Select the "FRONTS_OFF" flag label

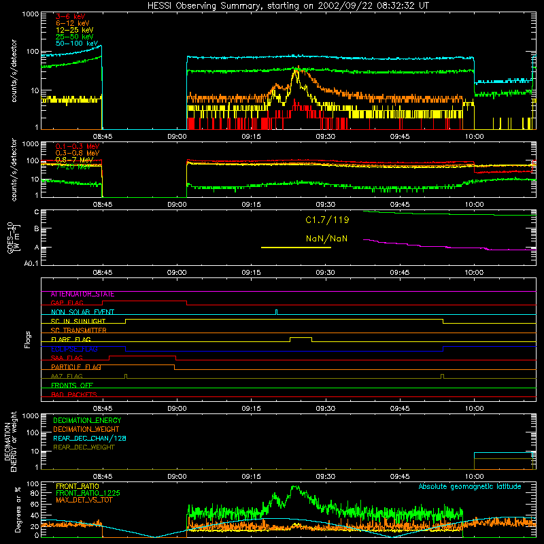pyautogui.click(x=72, y=386)
